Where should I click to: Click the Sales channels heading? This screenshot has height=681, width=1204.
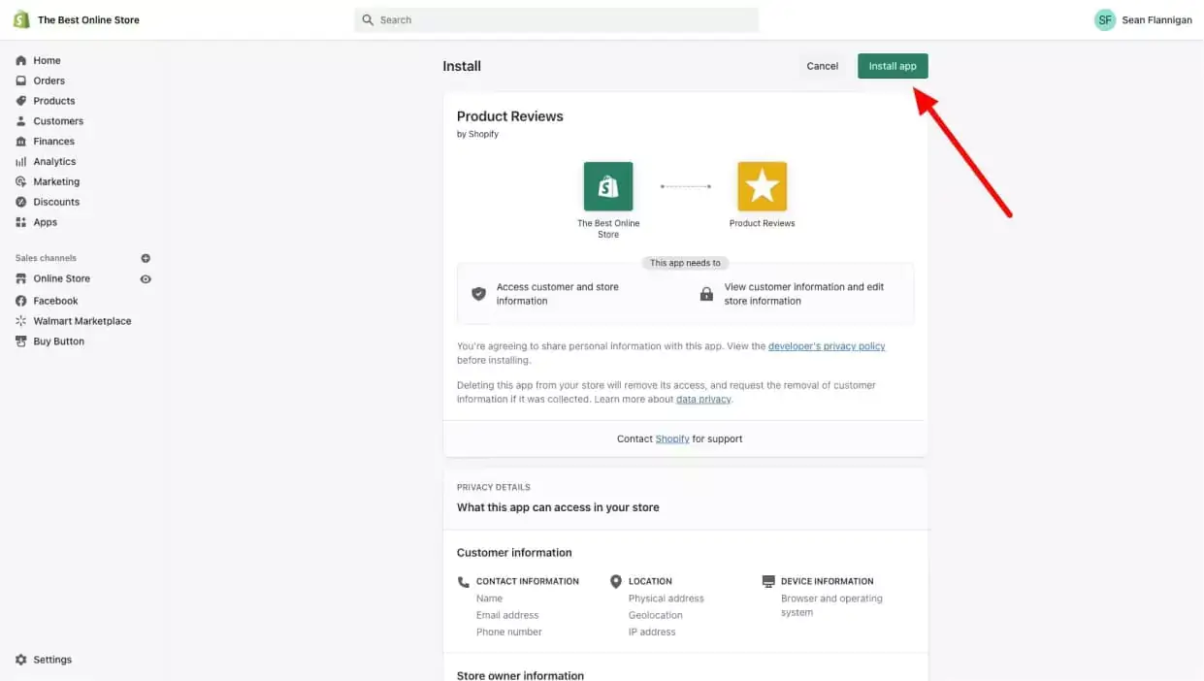(x=46, y=258)
